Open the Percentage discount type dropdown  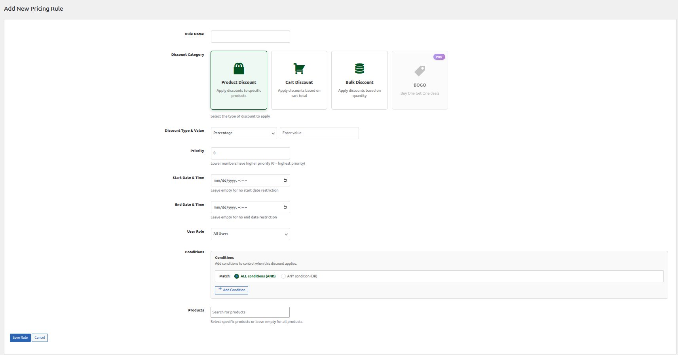244,133
